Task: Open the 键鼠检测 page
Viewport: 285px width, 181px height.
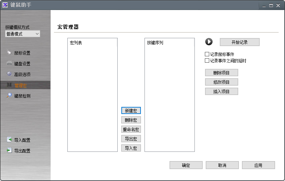Action: point(22,96)
